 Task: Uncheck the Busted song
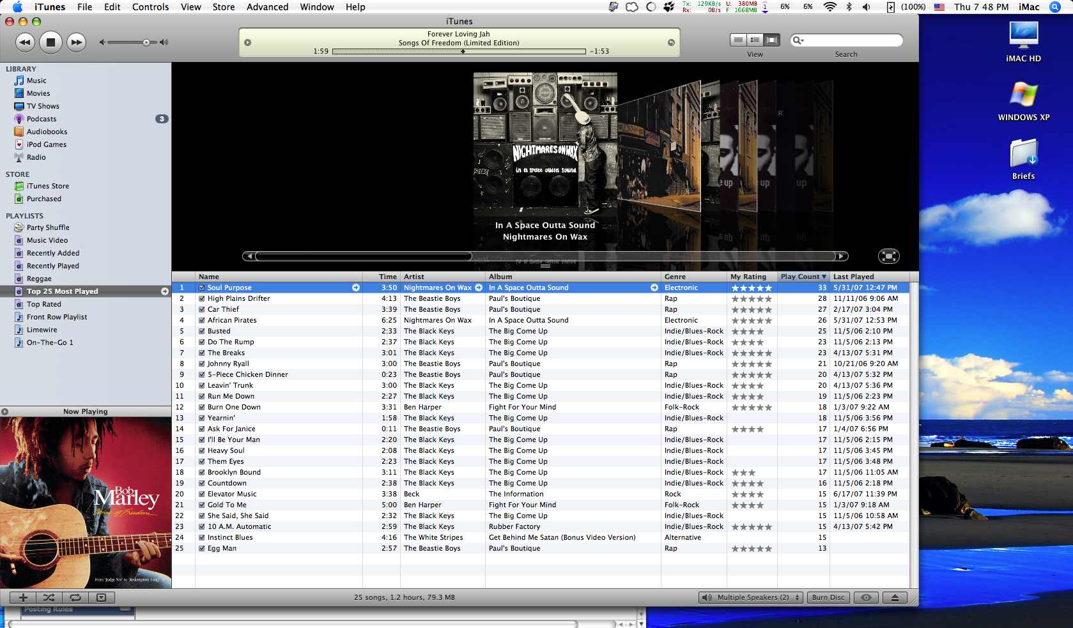[201, 331]
